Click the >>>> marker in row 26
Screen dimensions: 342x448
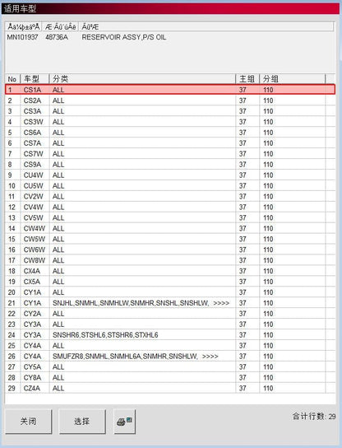click(210, 357)
